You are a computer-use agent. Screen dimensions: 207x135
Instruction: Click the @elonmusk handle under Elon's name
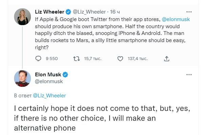tap(49, 81)
